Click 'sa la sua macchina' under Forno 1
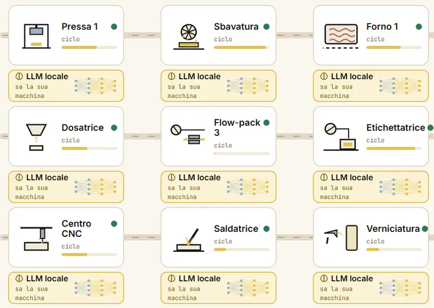434x308 pixels. [336, 91]
